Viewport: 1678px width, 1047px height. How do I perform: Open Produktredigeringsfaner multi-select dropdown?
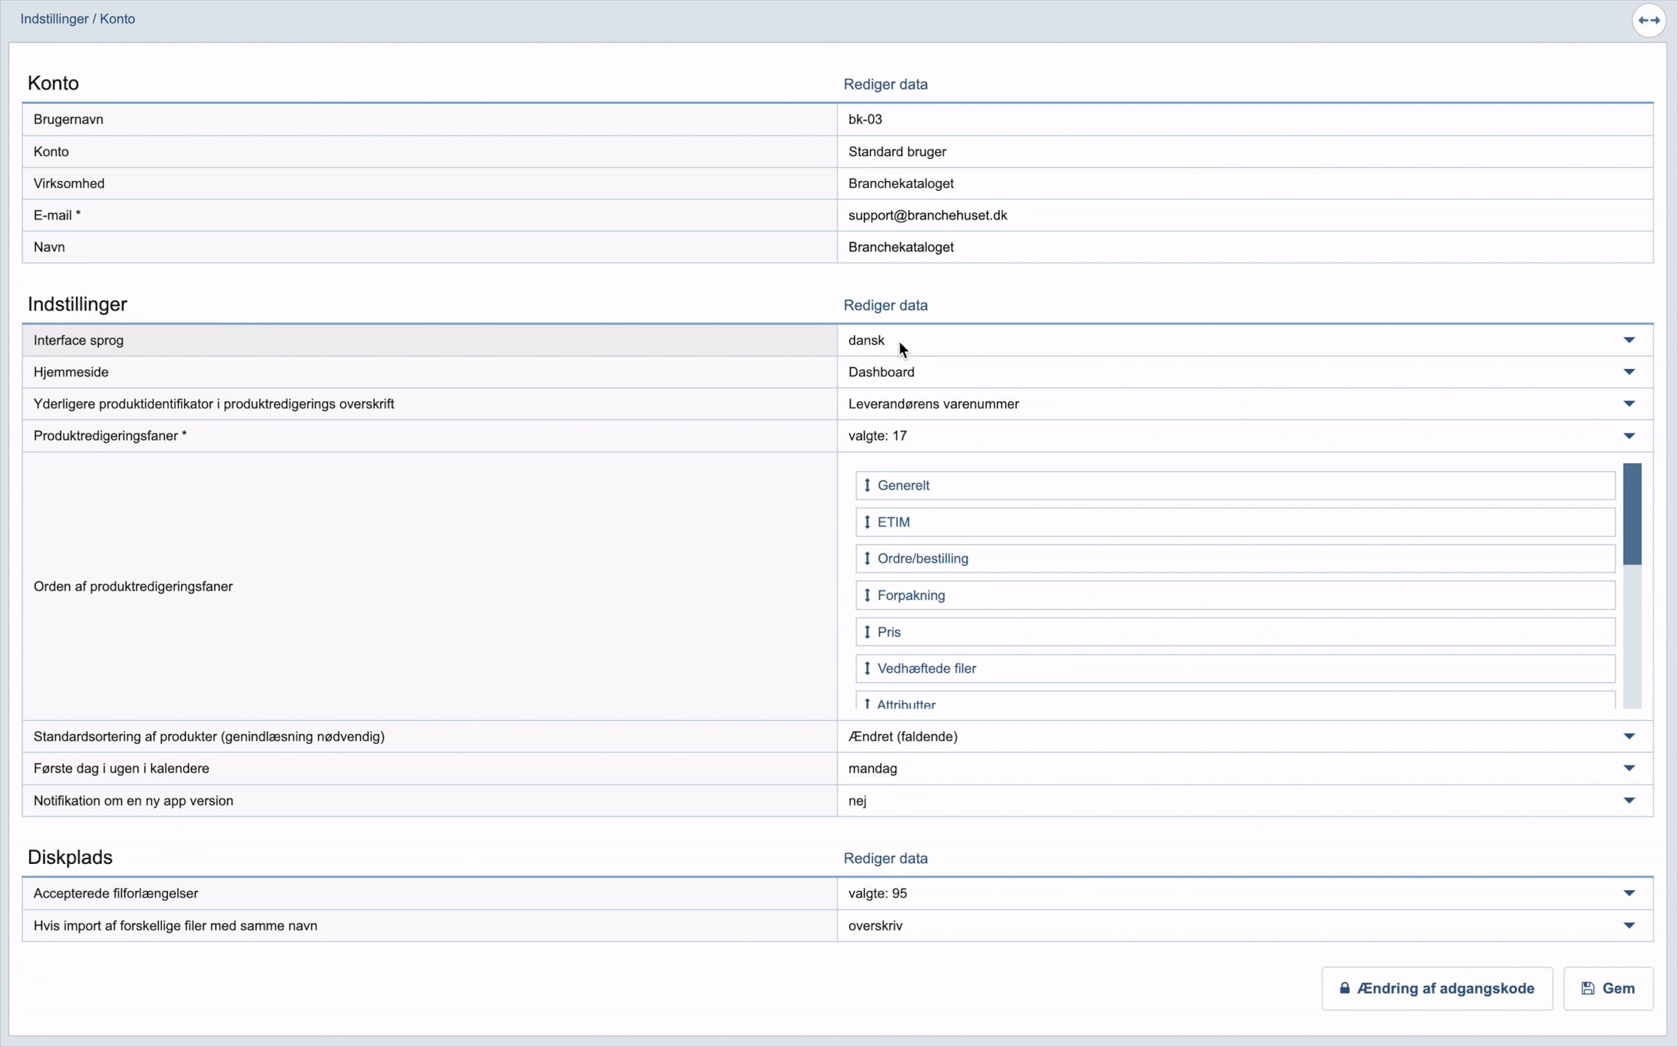[x=1629, y=436]
